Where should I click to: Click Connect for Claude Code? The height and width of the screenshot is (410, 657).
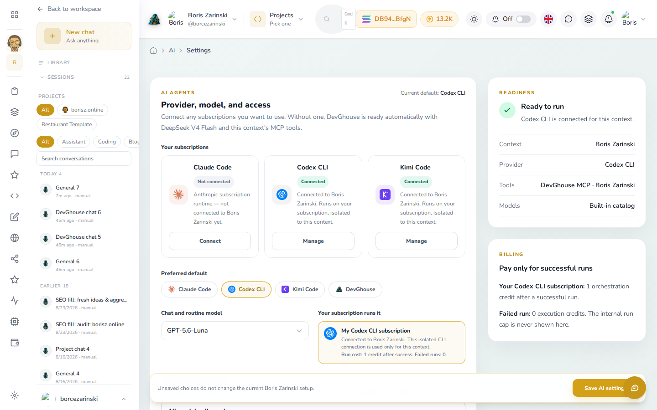point(210,241)
